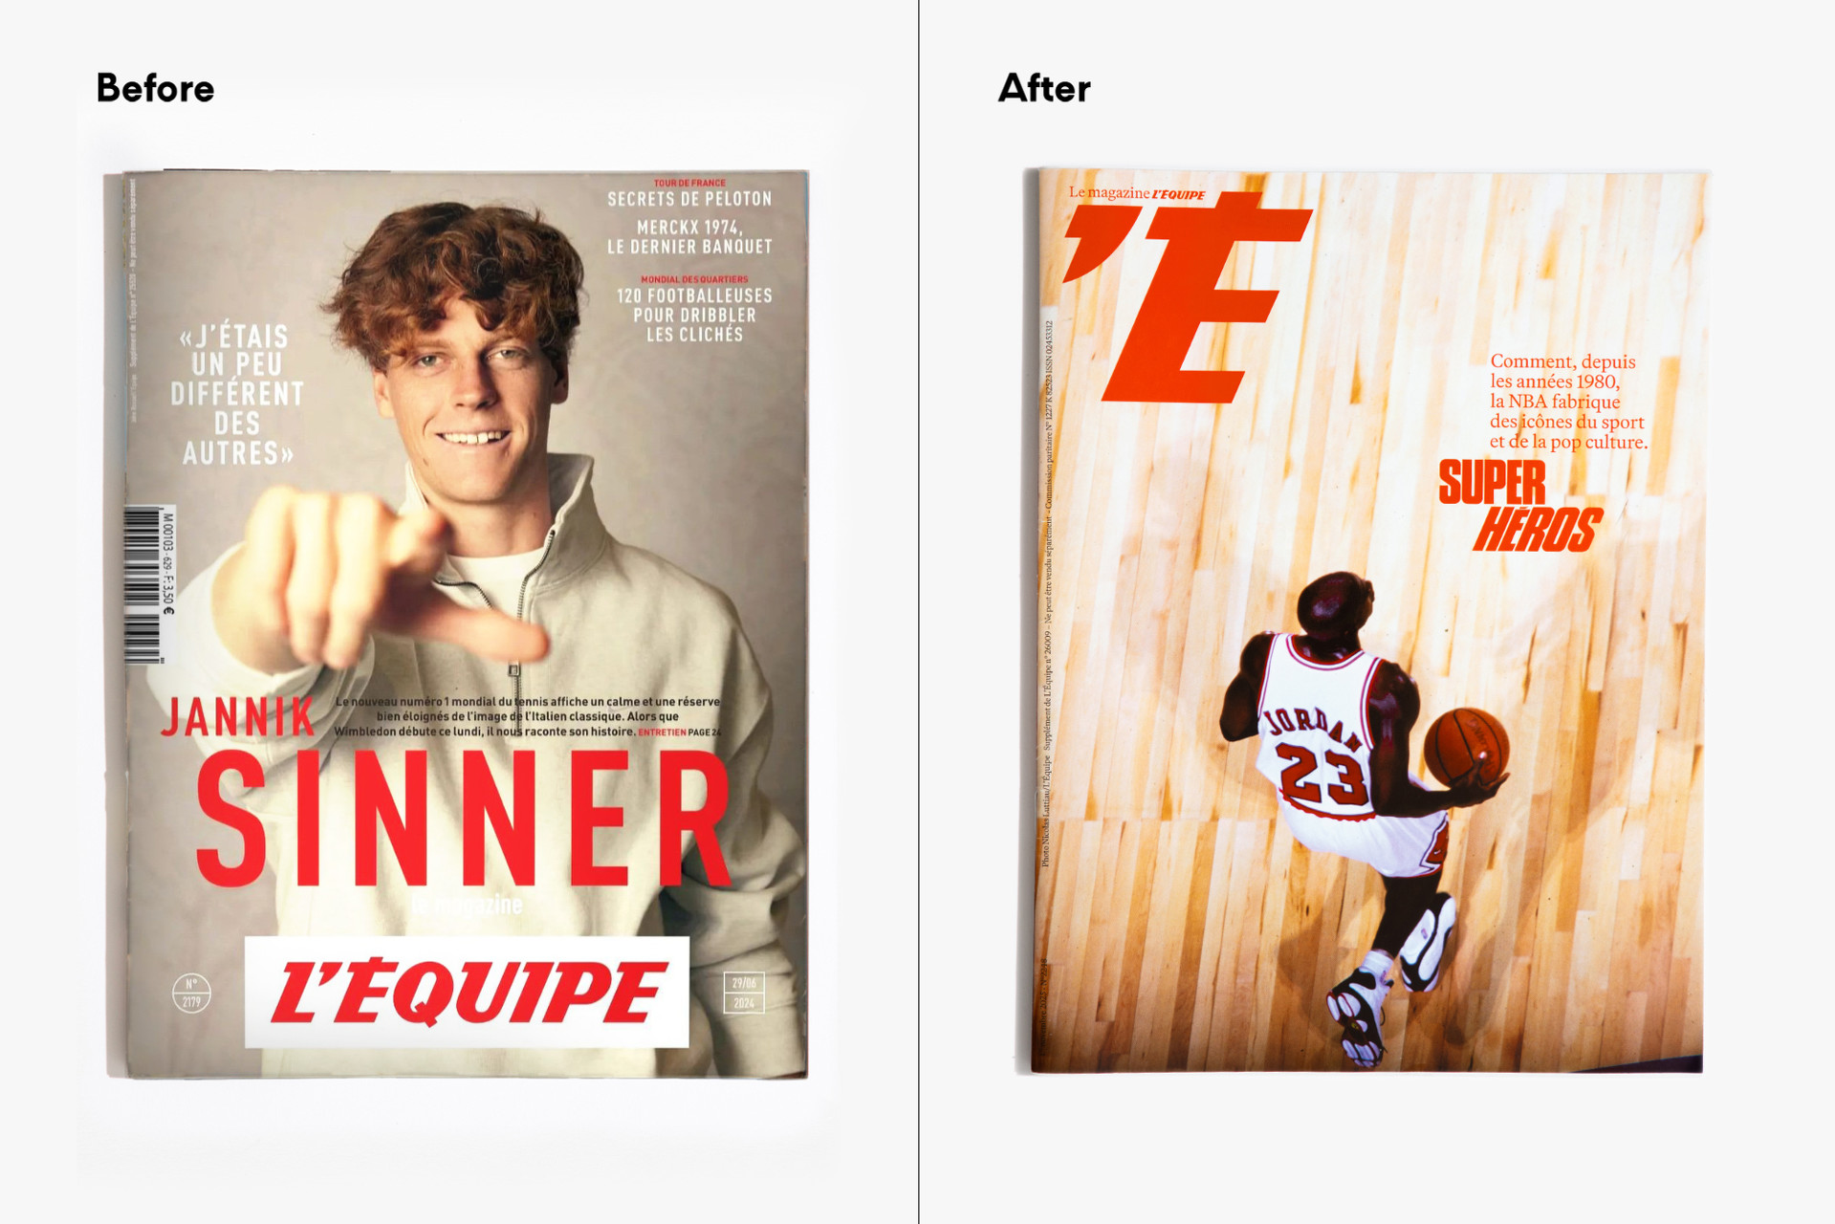Click the basketball in the player's hand
This screenshot has height=1224, width=1835.
click(x=1466, y=747)
